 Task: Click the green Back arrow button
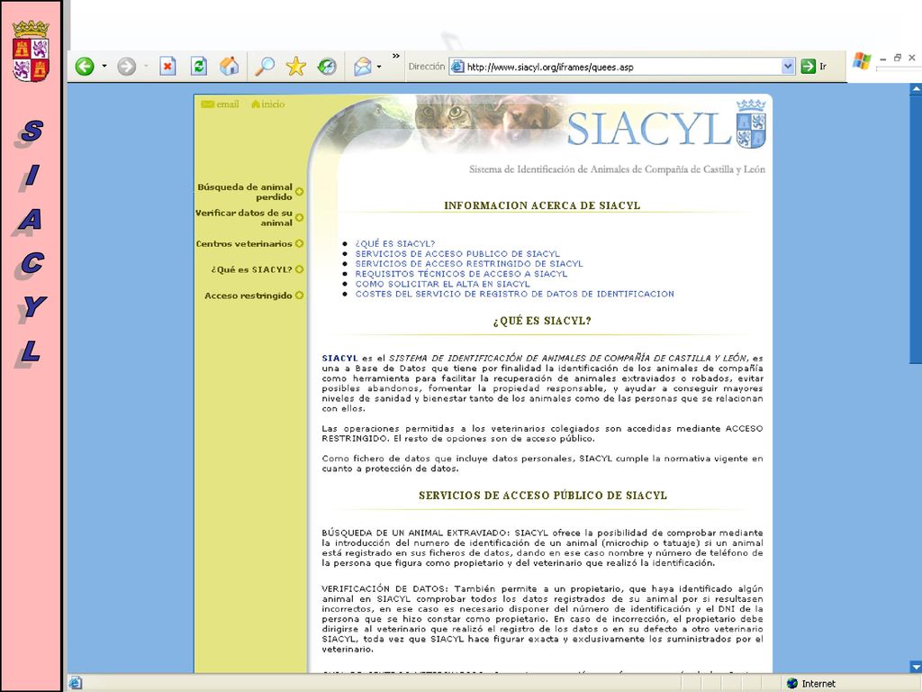coord(85,67)
